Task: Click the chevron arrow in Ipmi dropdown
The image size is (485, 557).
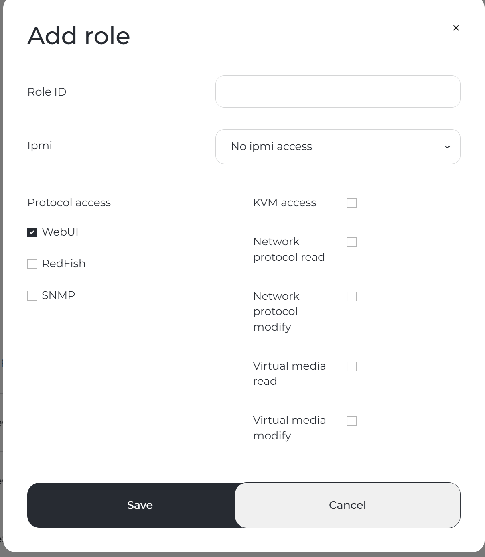Action: pos(447,147)
